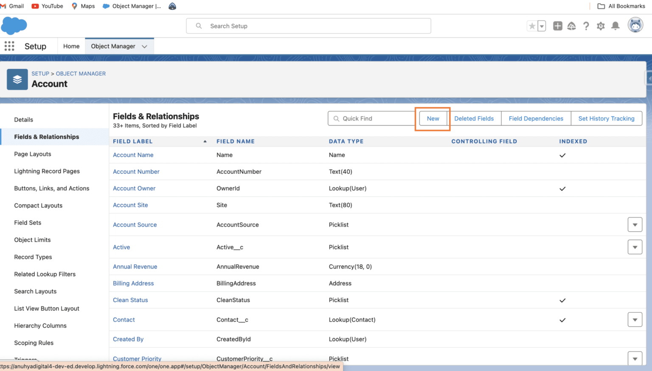Select Page Layouts in the sidebar

[32, 154]
